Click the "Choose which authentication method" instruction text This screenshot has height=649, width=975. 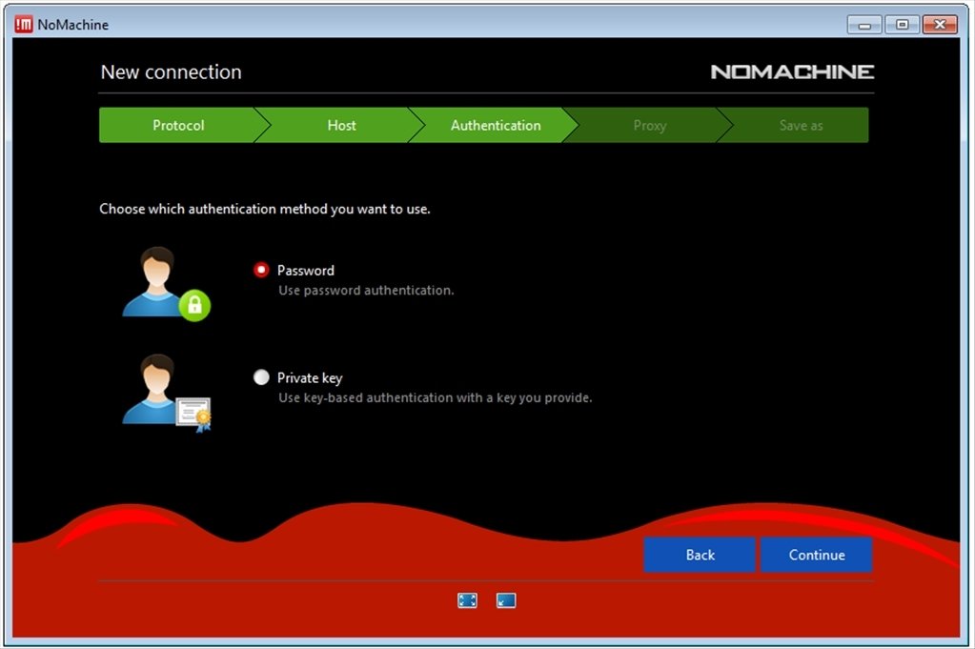pyautogui.click(x=265, y=209)
